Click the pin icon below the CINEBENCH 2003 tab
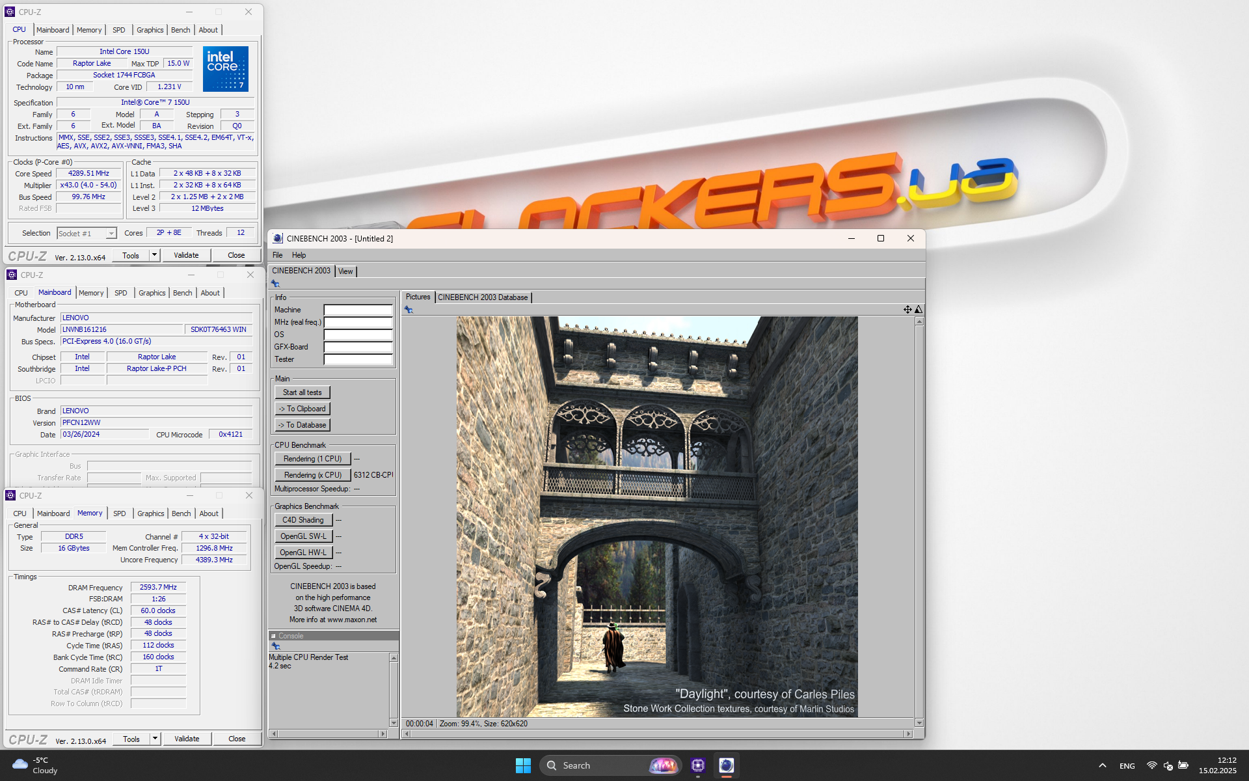 [x=275, y=284]
